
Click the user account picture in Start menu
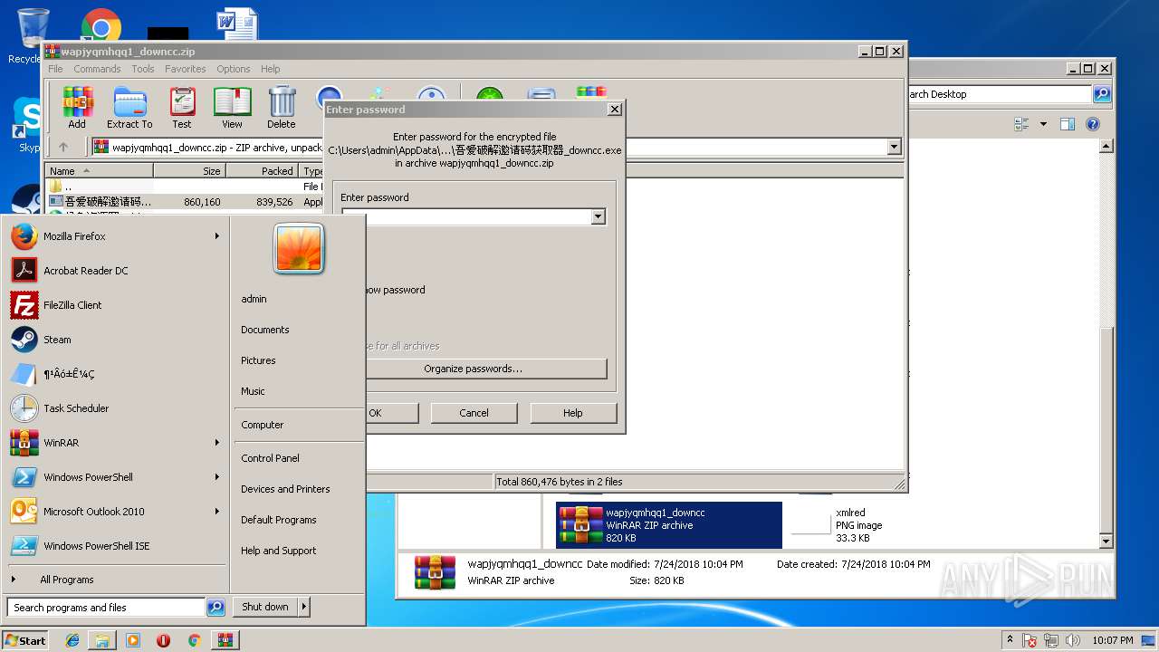(299, 249)
